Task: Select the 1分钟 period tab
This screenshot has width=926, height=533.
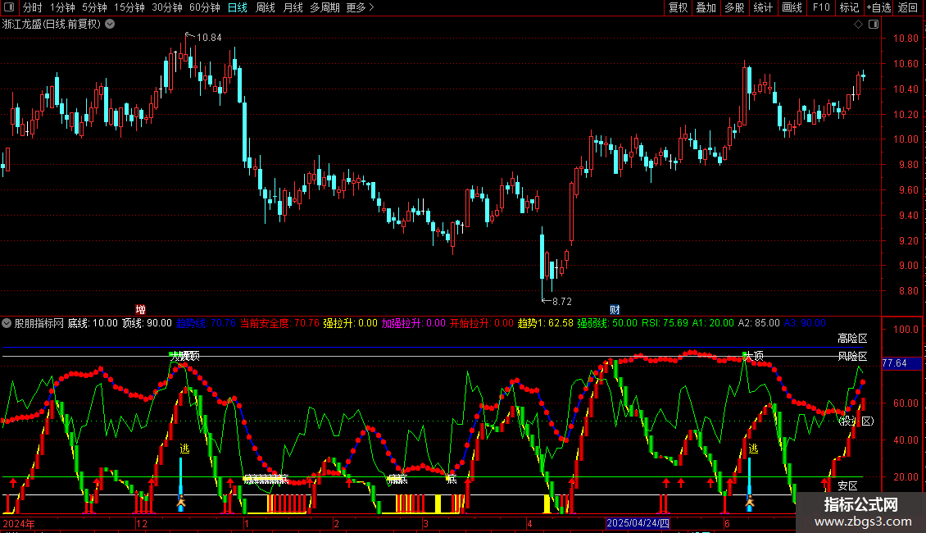Action: click(x=62, y=7)
